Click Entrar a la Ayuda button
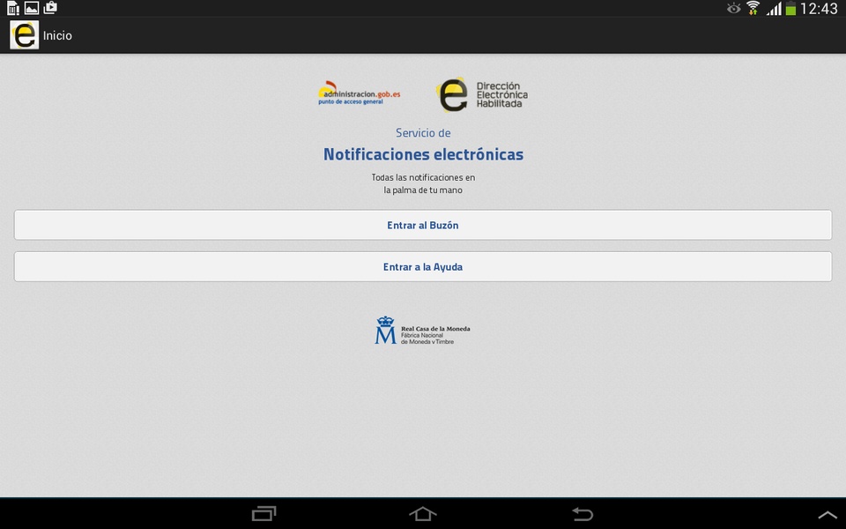Image resolution: width=846 pixels, height=529 pixels. coord(423,266)
